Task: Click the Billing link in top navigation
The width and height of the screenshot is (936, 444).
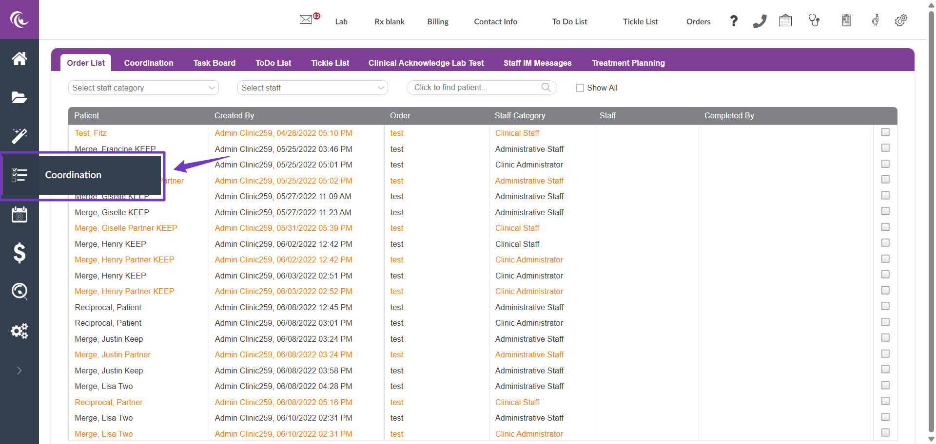Action: [438, 21]
